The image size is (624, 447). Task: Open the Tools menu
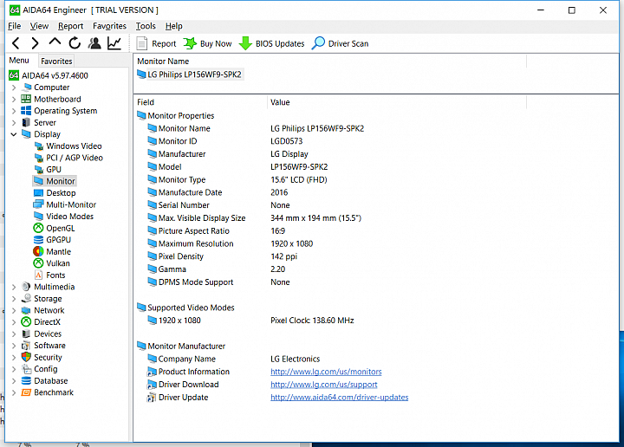point(146,26)
